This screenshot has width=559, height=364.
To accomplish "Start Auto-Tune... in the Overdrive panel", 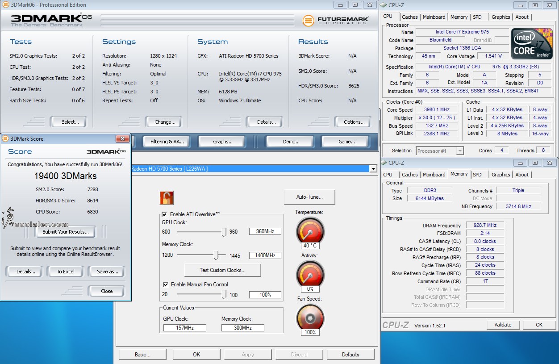I will (x=309, y=197).
